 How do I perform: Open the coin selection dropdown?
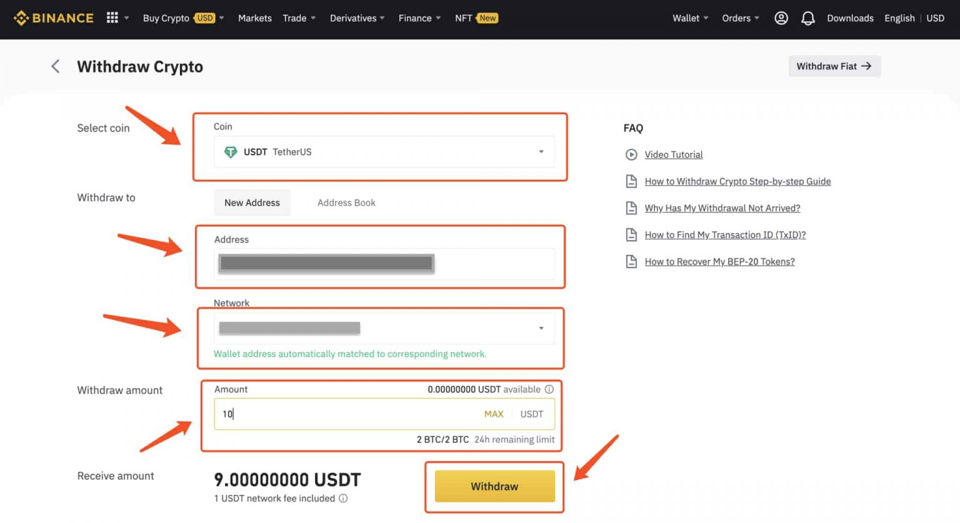pos(541,152)
